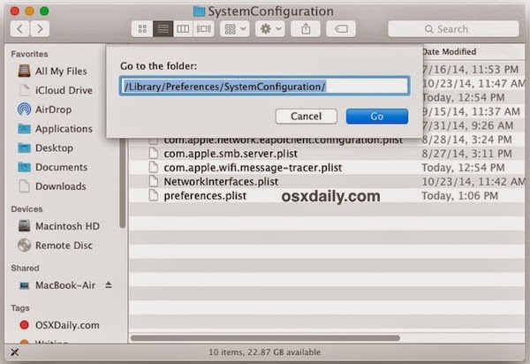Click the Edit Tags toolbar button
The width and height of the screenshot is (530, 364).
click(341, 29)
